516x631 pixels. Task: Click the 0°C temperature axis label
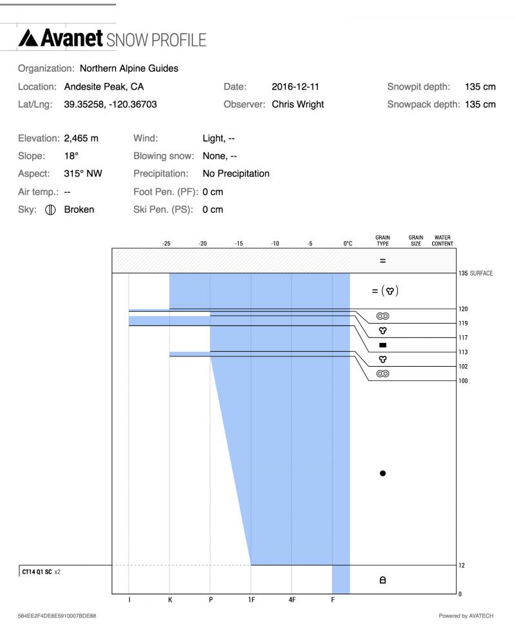[x=348, y=244]
